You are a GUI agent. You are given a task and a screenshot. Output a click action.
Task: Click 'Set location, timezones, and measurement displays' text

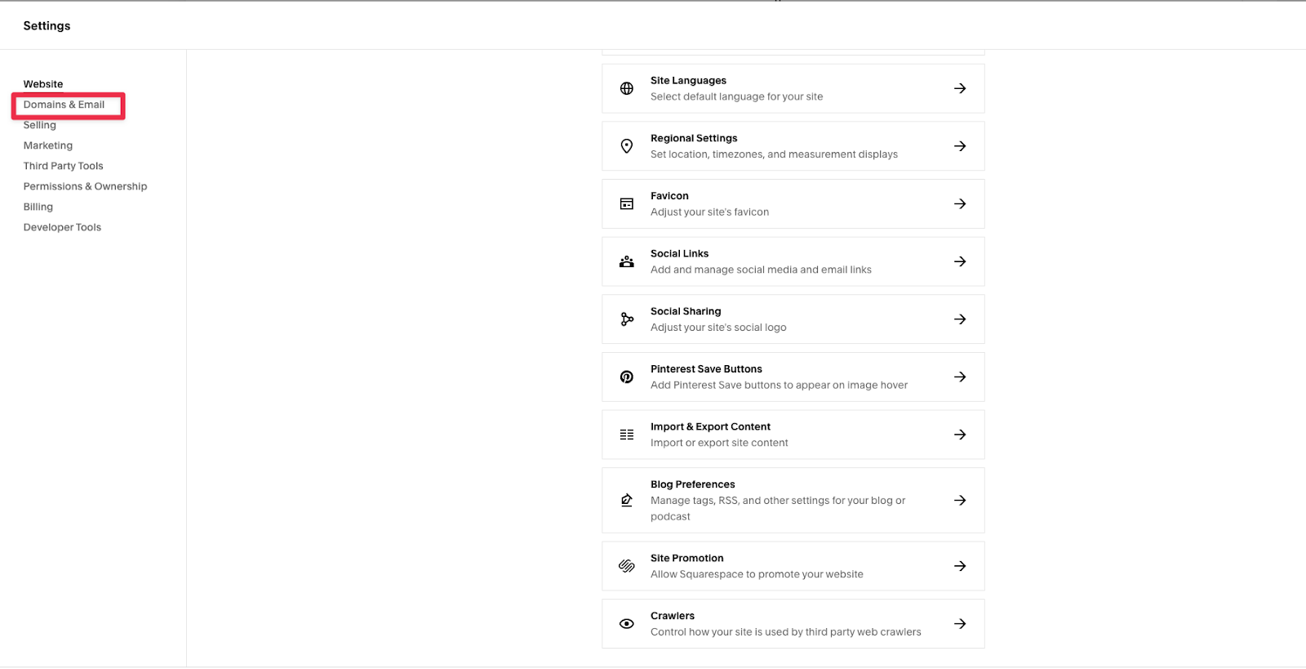[774, 154]
